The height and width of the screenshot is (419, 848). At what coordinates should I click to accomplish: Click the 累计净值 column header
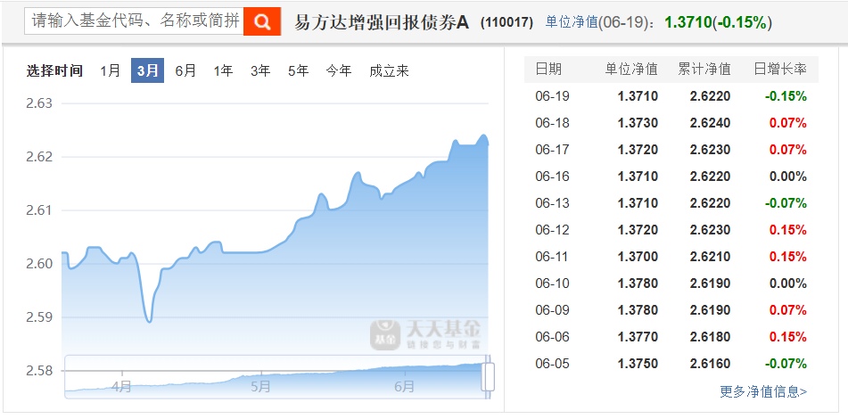pyautogui.click(x=704, y=70)
